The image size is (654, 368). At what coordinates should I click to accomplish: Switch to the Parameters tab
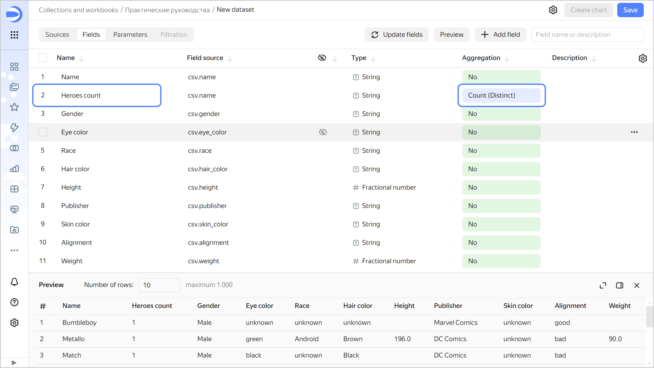[x=130, y=34]
